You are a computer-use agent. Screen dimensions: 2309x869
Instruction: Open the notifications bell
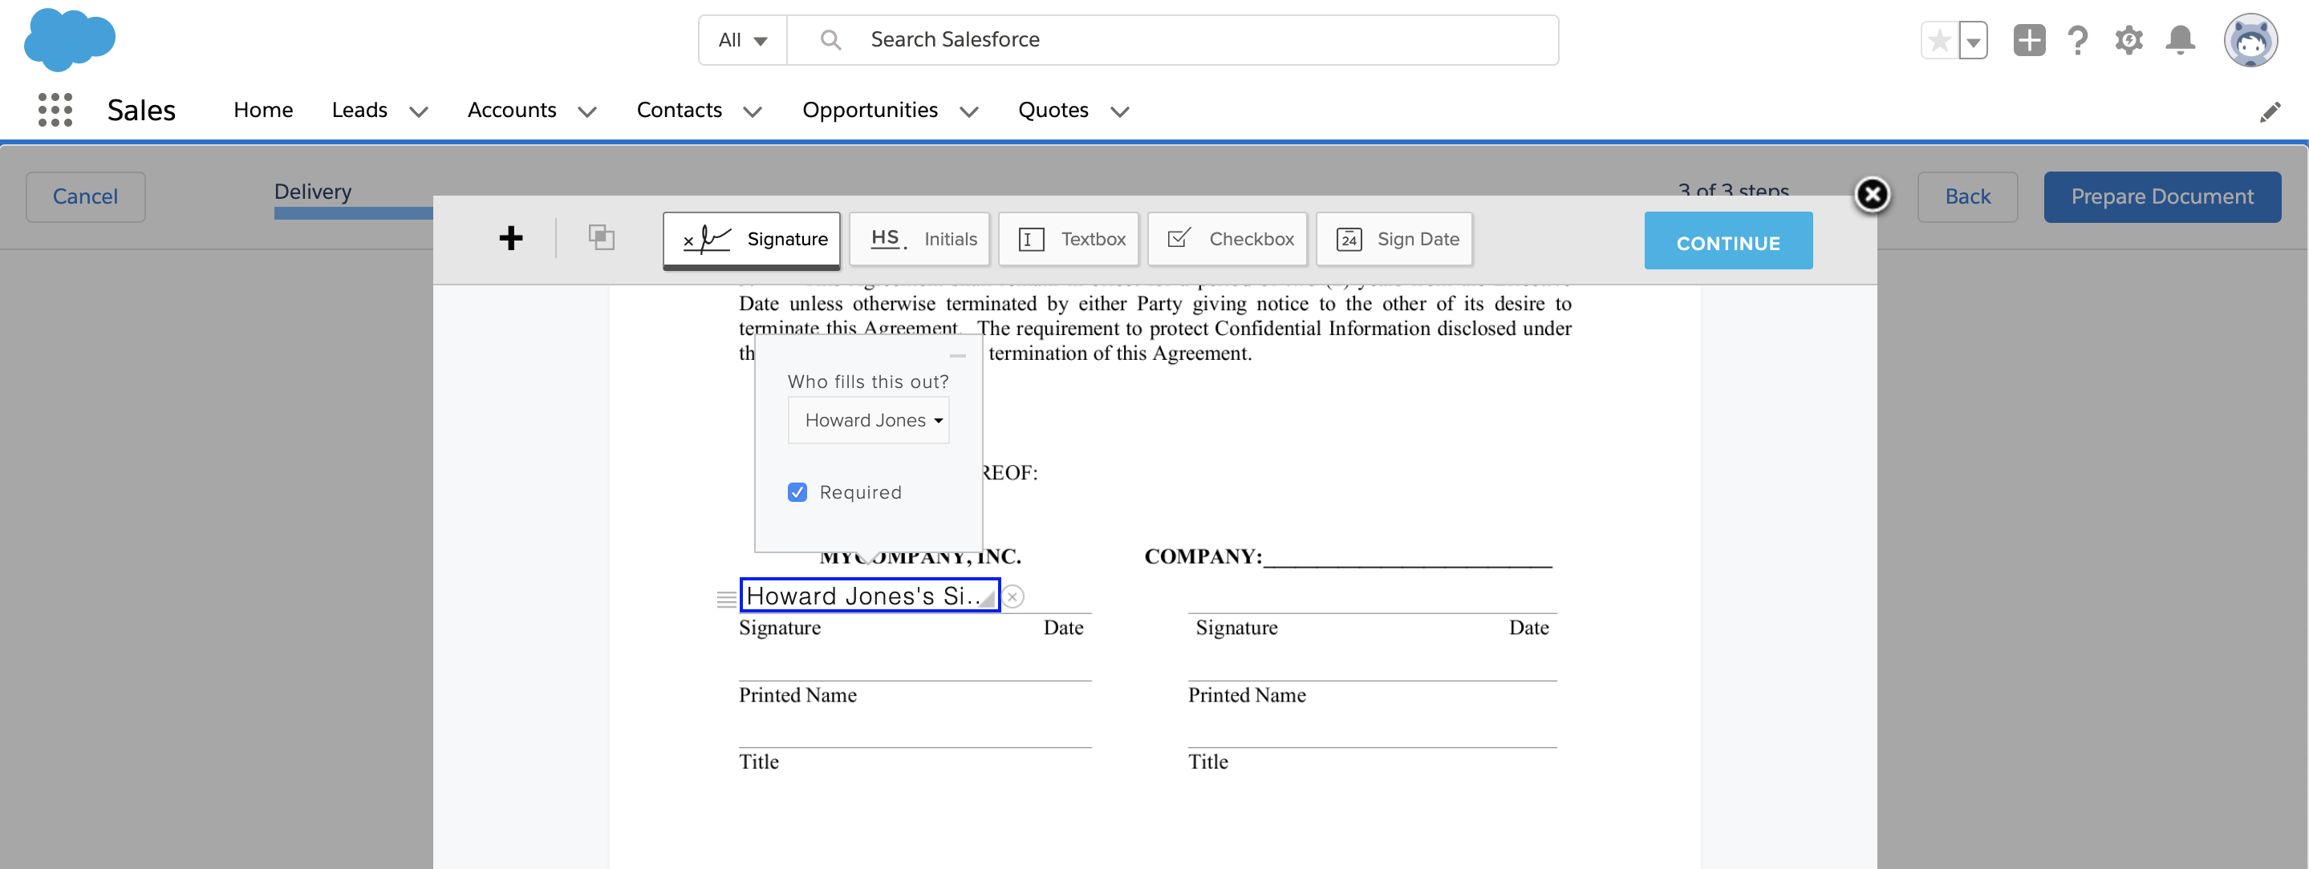(x=2180, y=40)
